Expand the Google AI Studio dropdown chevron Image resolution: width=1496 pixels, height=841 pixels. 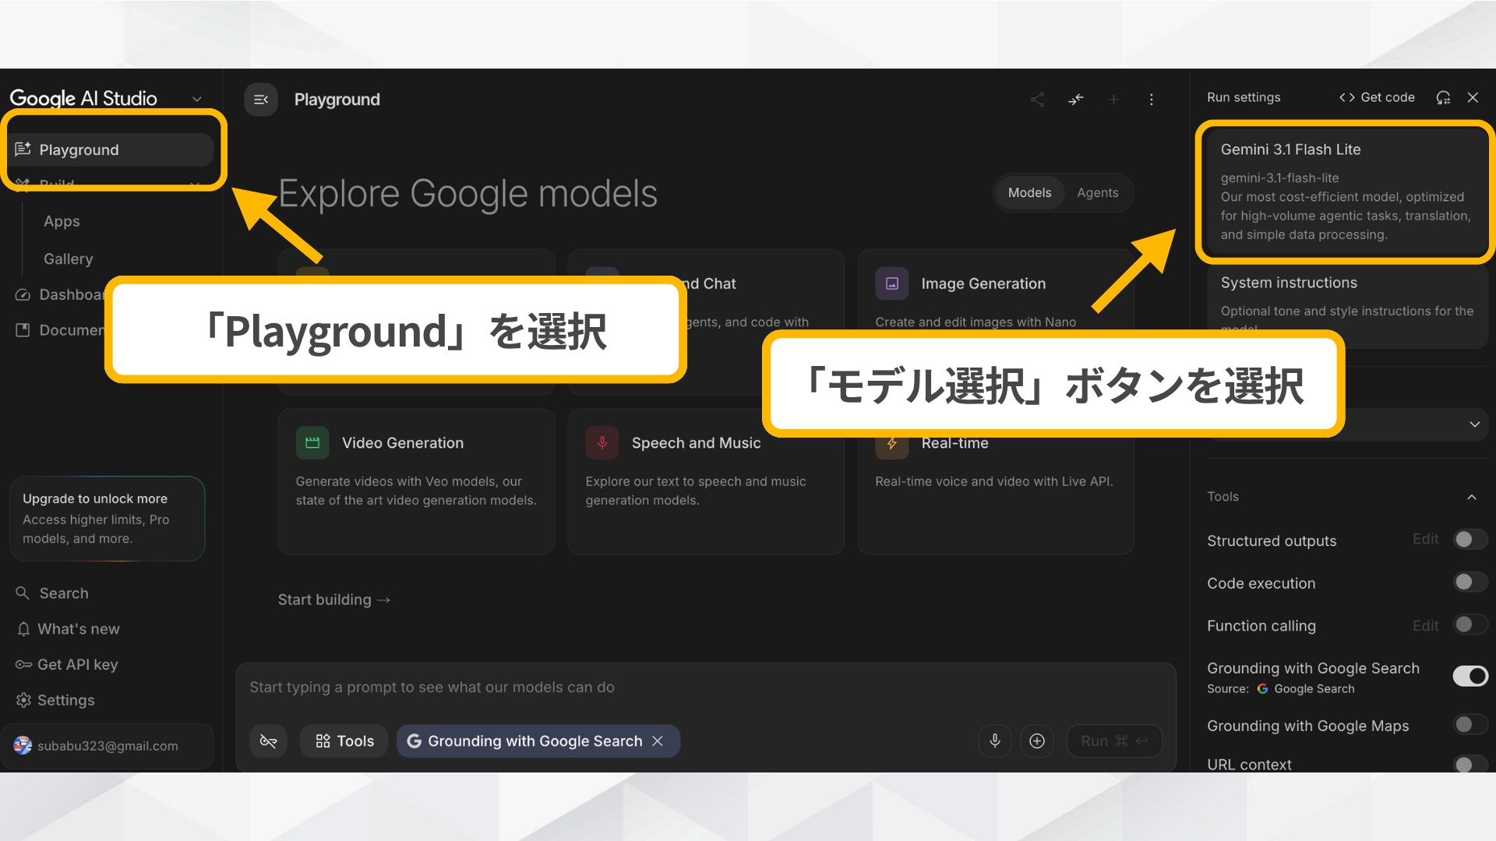click(196, 99)
